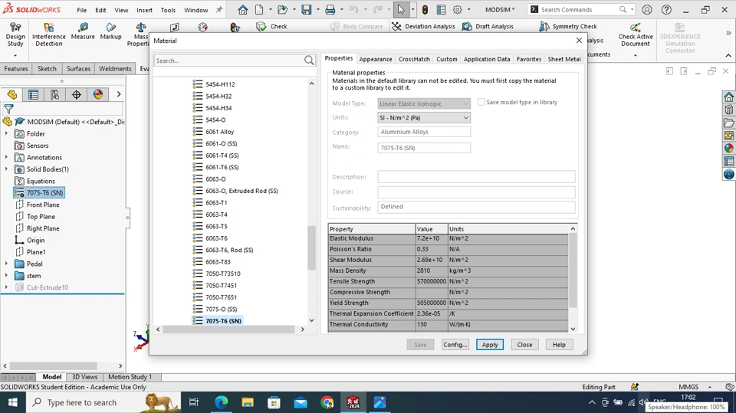
Task: Expand Solid Bodies(1) node
Action: coord(7,169)
